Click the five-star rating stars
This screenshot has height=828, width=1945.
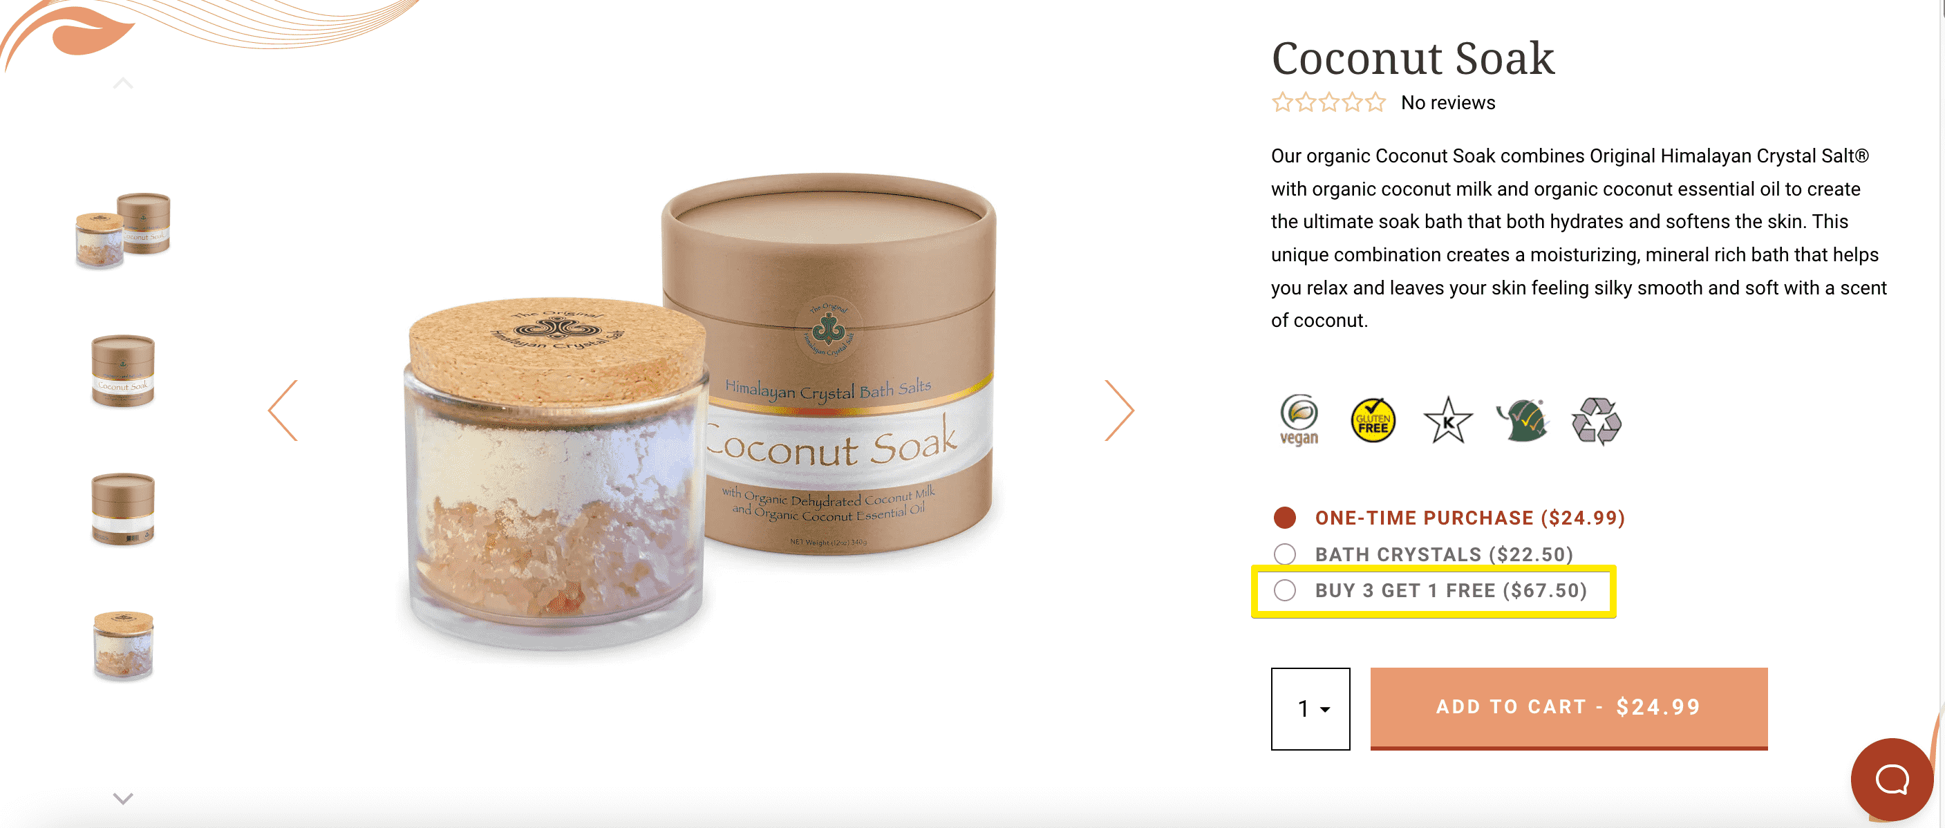click(1328, 102)
